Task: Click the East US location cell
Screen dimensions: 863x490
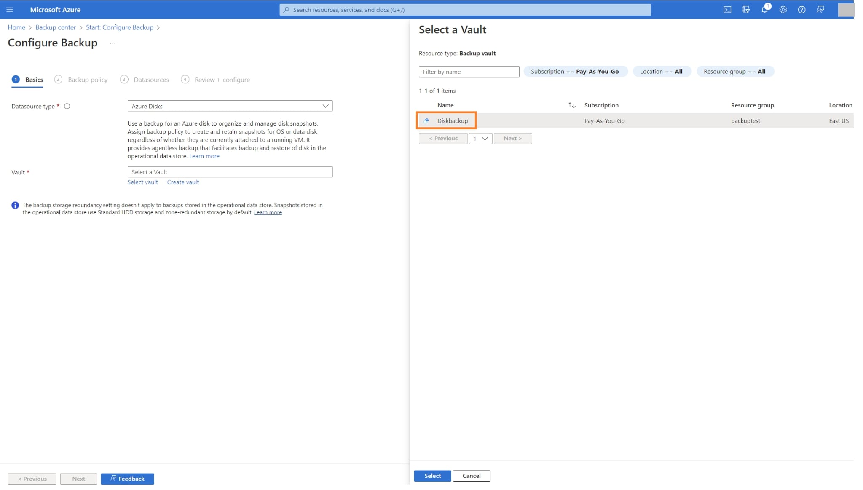Action: point(839,121)
